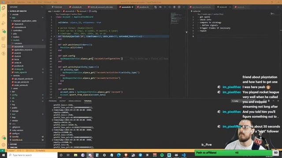Open Source Control view with green badge
Screen dimensions: 282x158
tap(4, 31)
